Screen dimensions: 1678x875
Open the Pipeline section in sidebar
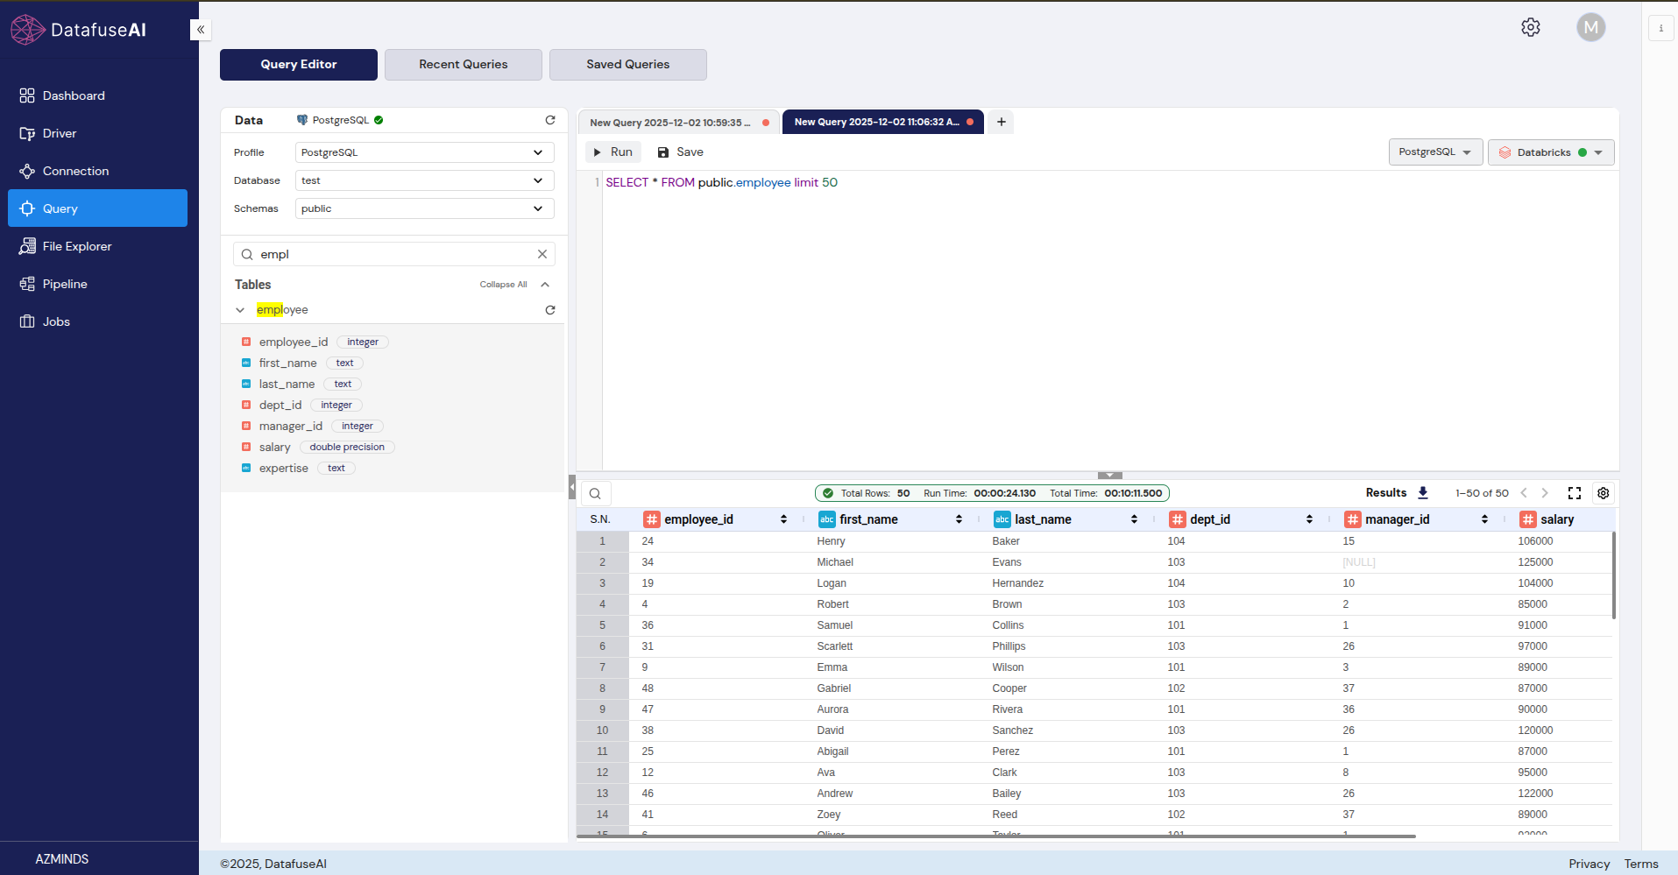click(x=65, y=283)
